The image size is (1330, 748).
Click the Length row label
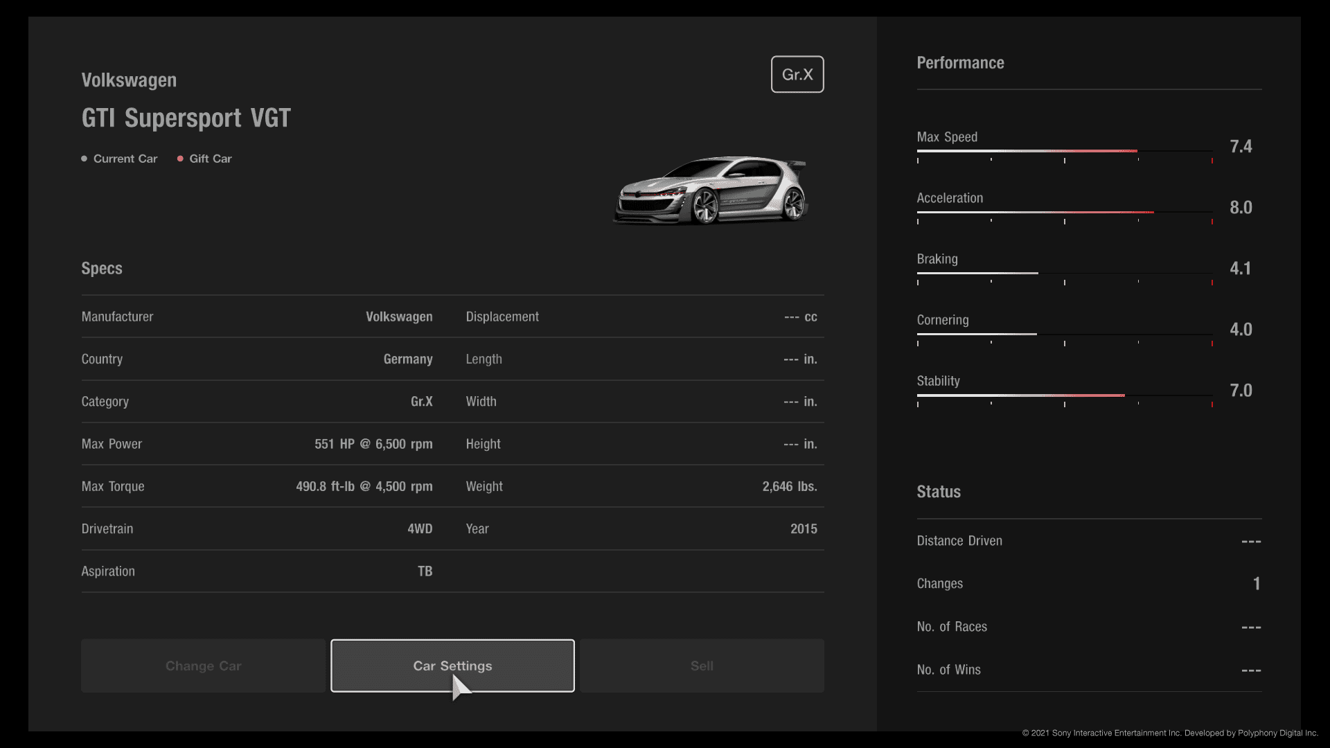pos(484,359)
